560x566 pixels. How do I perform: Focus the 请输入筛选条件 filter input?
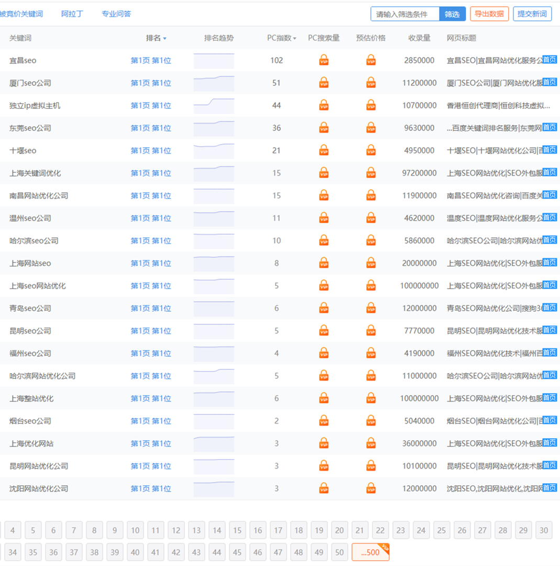tap(405, 14)
